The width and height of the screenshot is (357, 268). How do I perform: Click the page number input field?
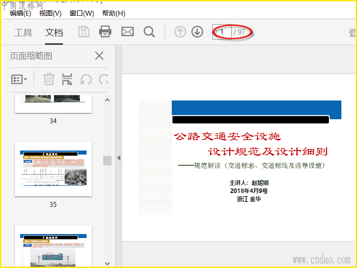tap(222, 32)
